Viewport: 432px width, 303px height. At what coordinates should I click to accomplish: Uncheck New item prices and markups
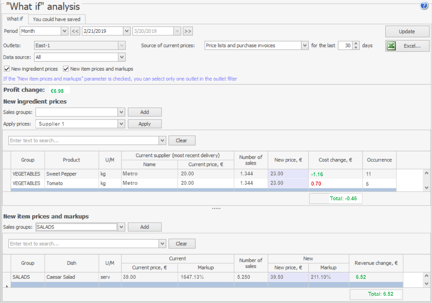pos(66,69)
